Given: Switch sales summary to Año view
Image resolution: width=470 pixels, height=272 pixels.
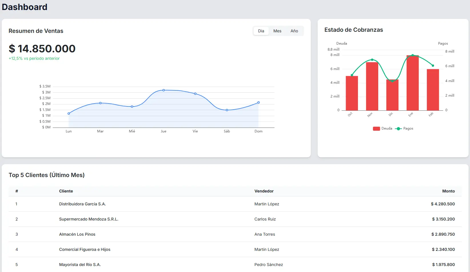Looking at the screenshot, I should 294,31.
